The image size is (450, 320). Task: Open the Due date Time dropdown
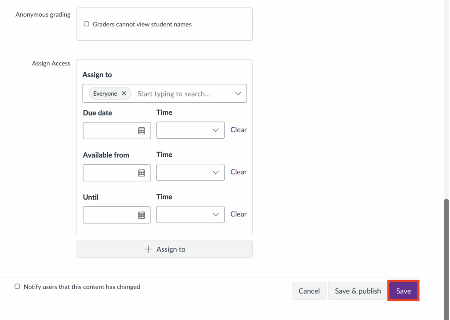(x=190, y=130)
